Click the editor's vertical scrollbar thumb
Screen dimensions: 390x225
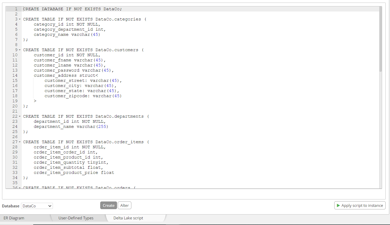coord(380,38)
